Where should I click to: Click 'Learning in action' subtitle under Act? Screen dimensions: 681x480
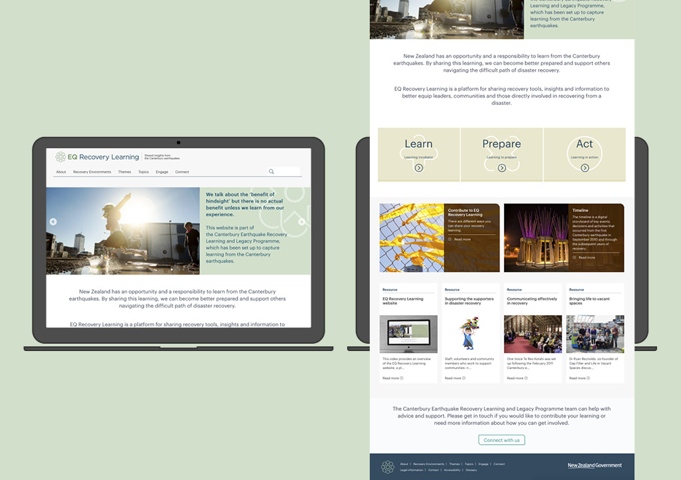point(585,157)
